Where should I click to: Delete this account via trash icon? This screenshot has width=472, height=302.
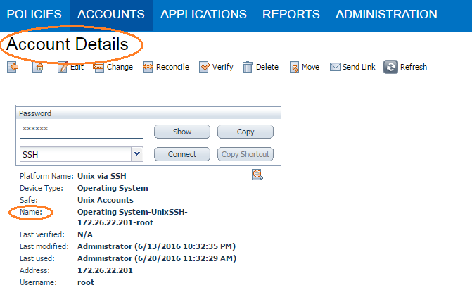248,67
